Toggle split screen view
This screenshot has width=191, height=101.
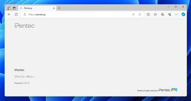tap(148, 14)
